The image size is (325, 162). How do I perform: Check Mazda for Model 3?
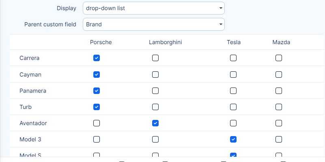coord(279,139)
